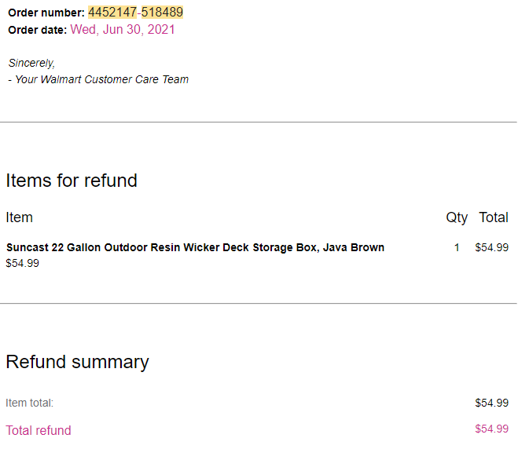Open the Suncast 22 Gallon Deck Storage Box item

(195, 247)
